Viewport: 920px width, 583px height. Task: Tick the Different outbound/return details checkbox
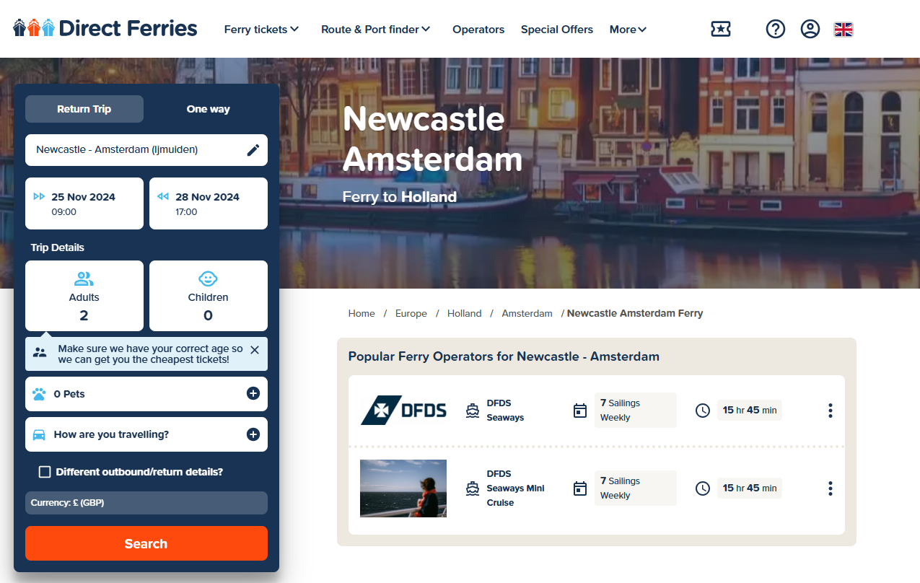[45, 472]
